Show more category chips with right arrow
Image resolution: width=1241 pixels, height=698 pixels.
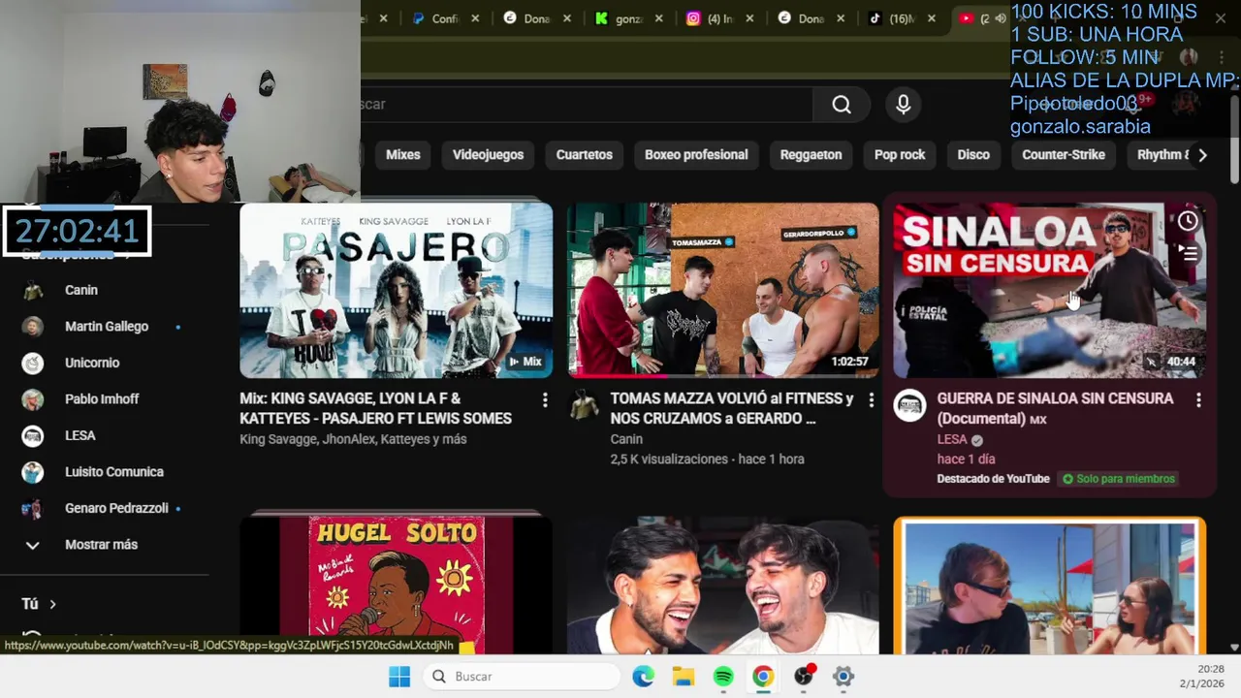pyautogui.click(x=1202, y=155)
